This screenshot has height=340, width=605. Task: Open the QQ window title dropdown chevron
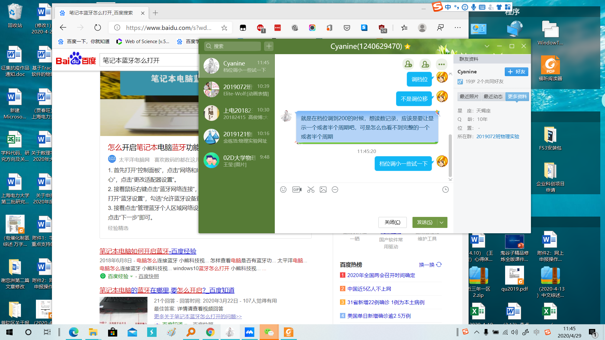[x=487, y=46]
